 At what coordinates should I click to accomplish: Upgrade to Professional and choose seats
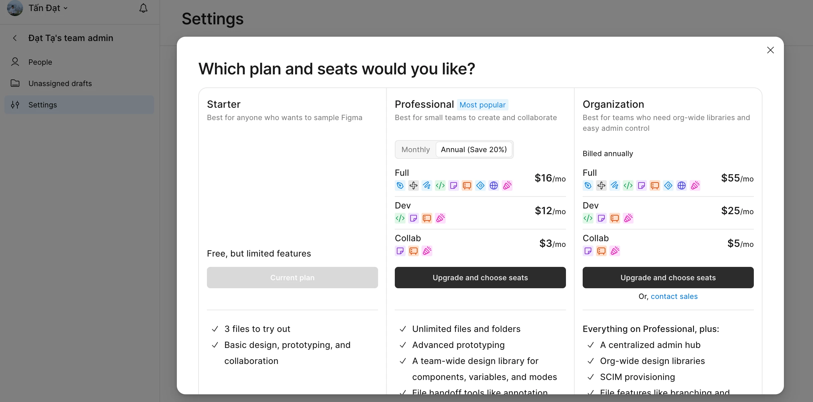[480, 278]
